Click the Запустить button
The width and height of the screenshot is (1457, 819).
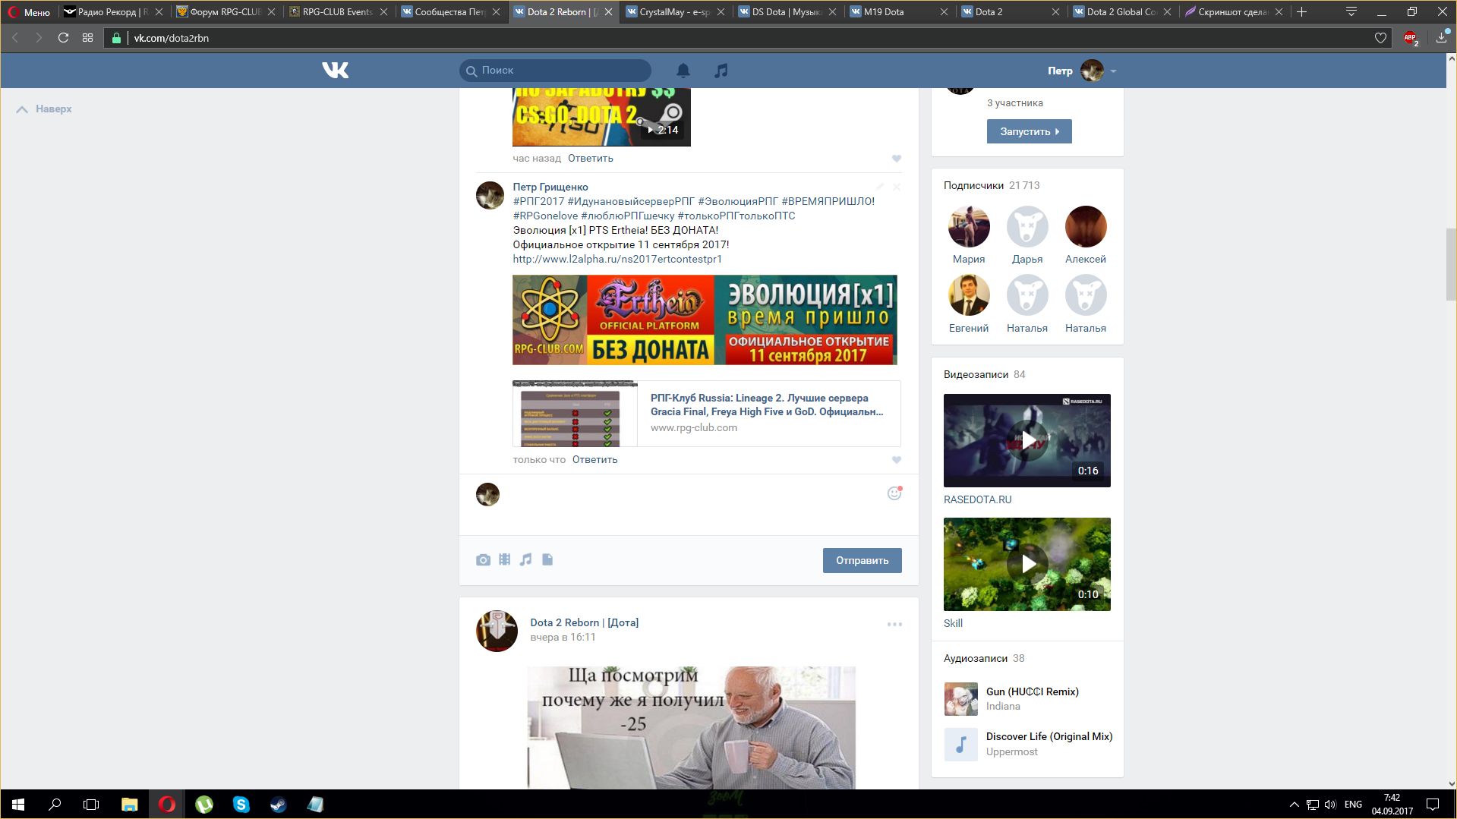(x=1029, y=131)
